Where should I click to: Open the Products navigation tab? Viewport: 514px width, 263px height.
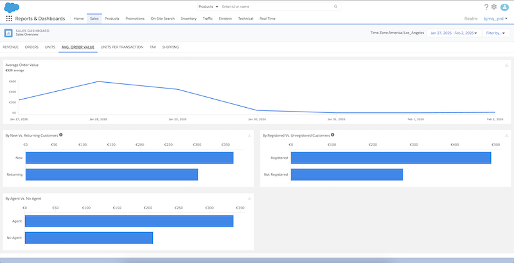pos(112,19)
